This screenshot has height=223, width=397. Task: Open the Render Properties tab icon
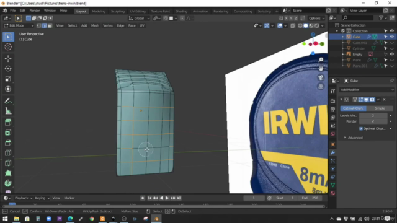332,101
